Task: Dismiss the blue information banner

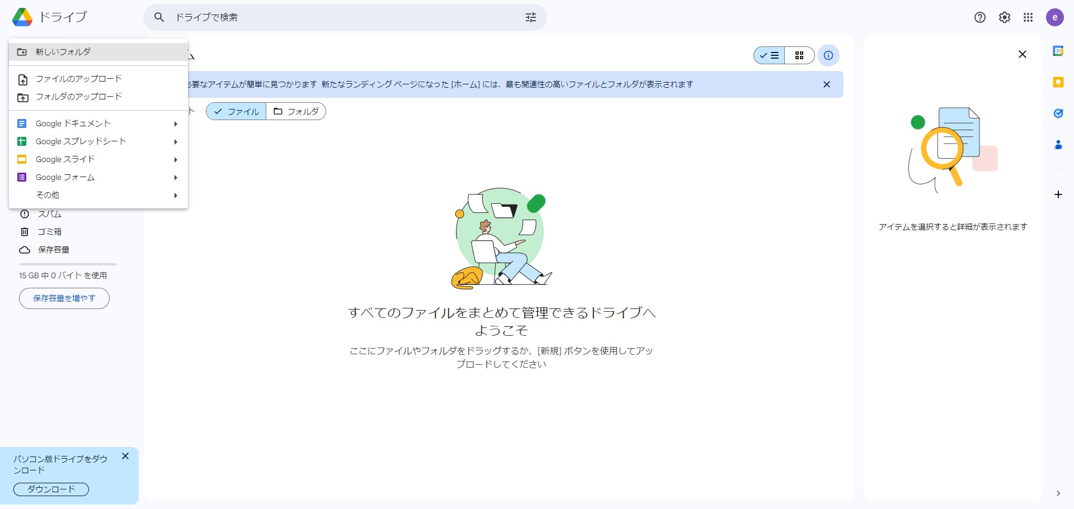Action: point(827,84)
